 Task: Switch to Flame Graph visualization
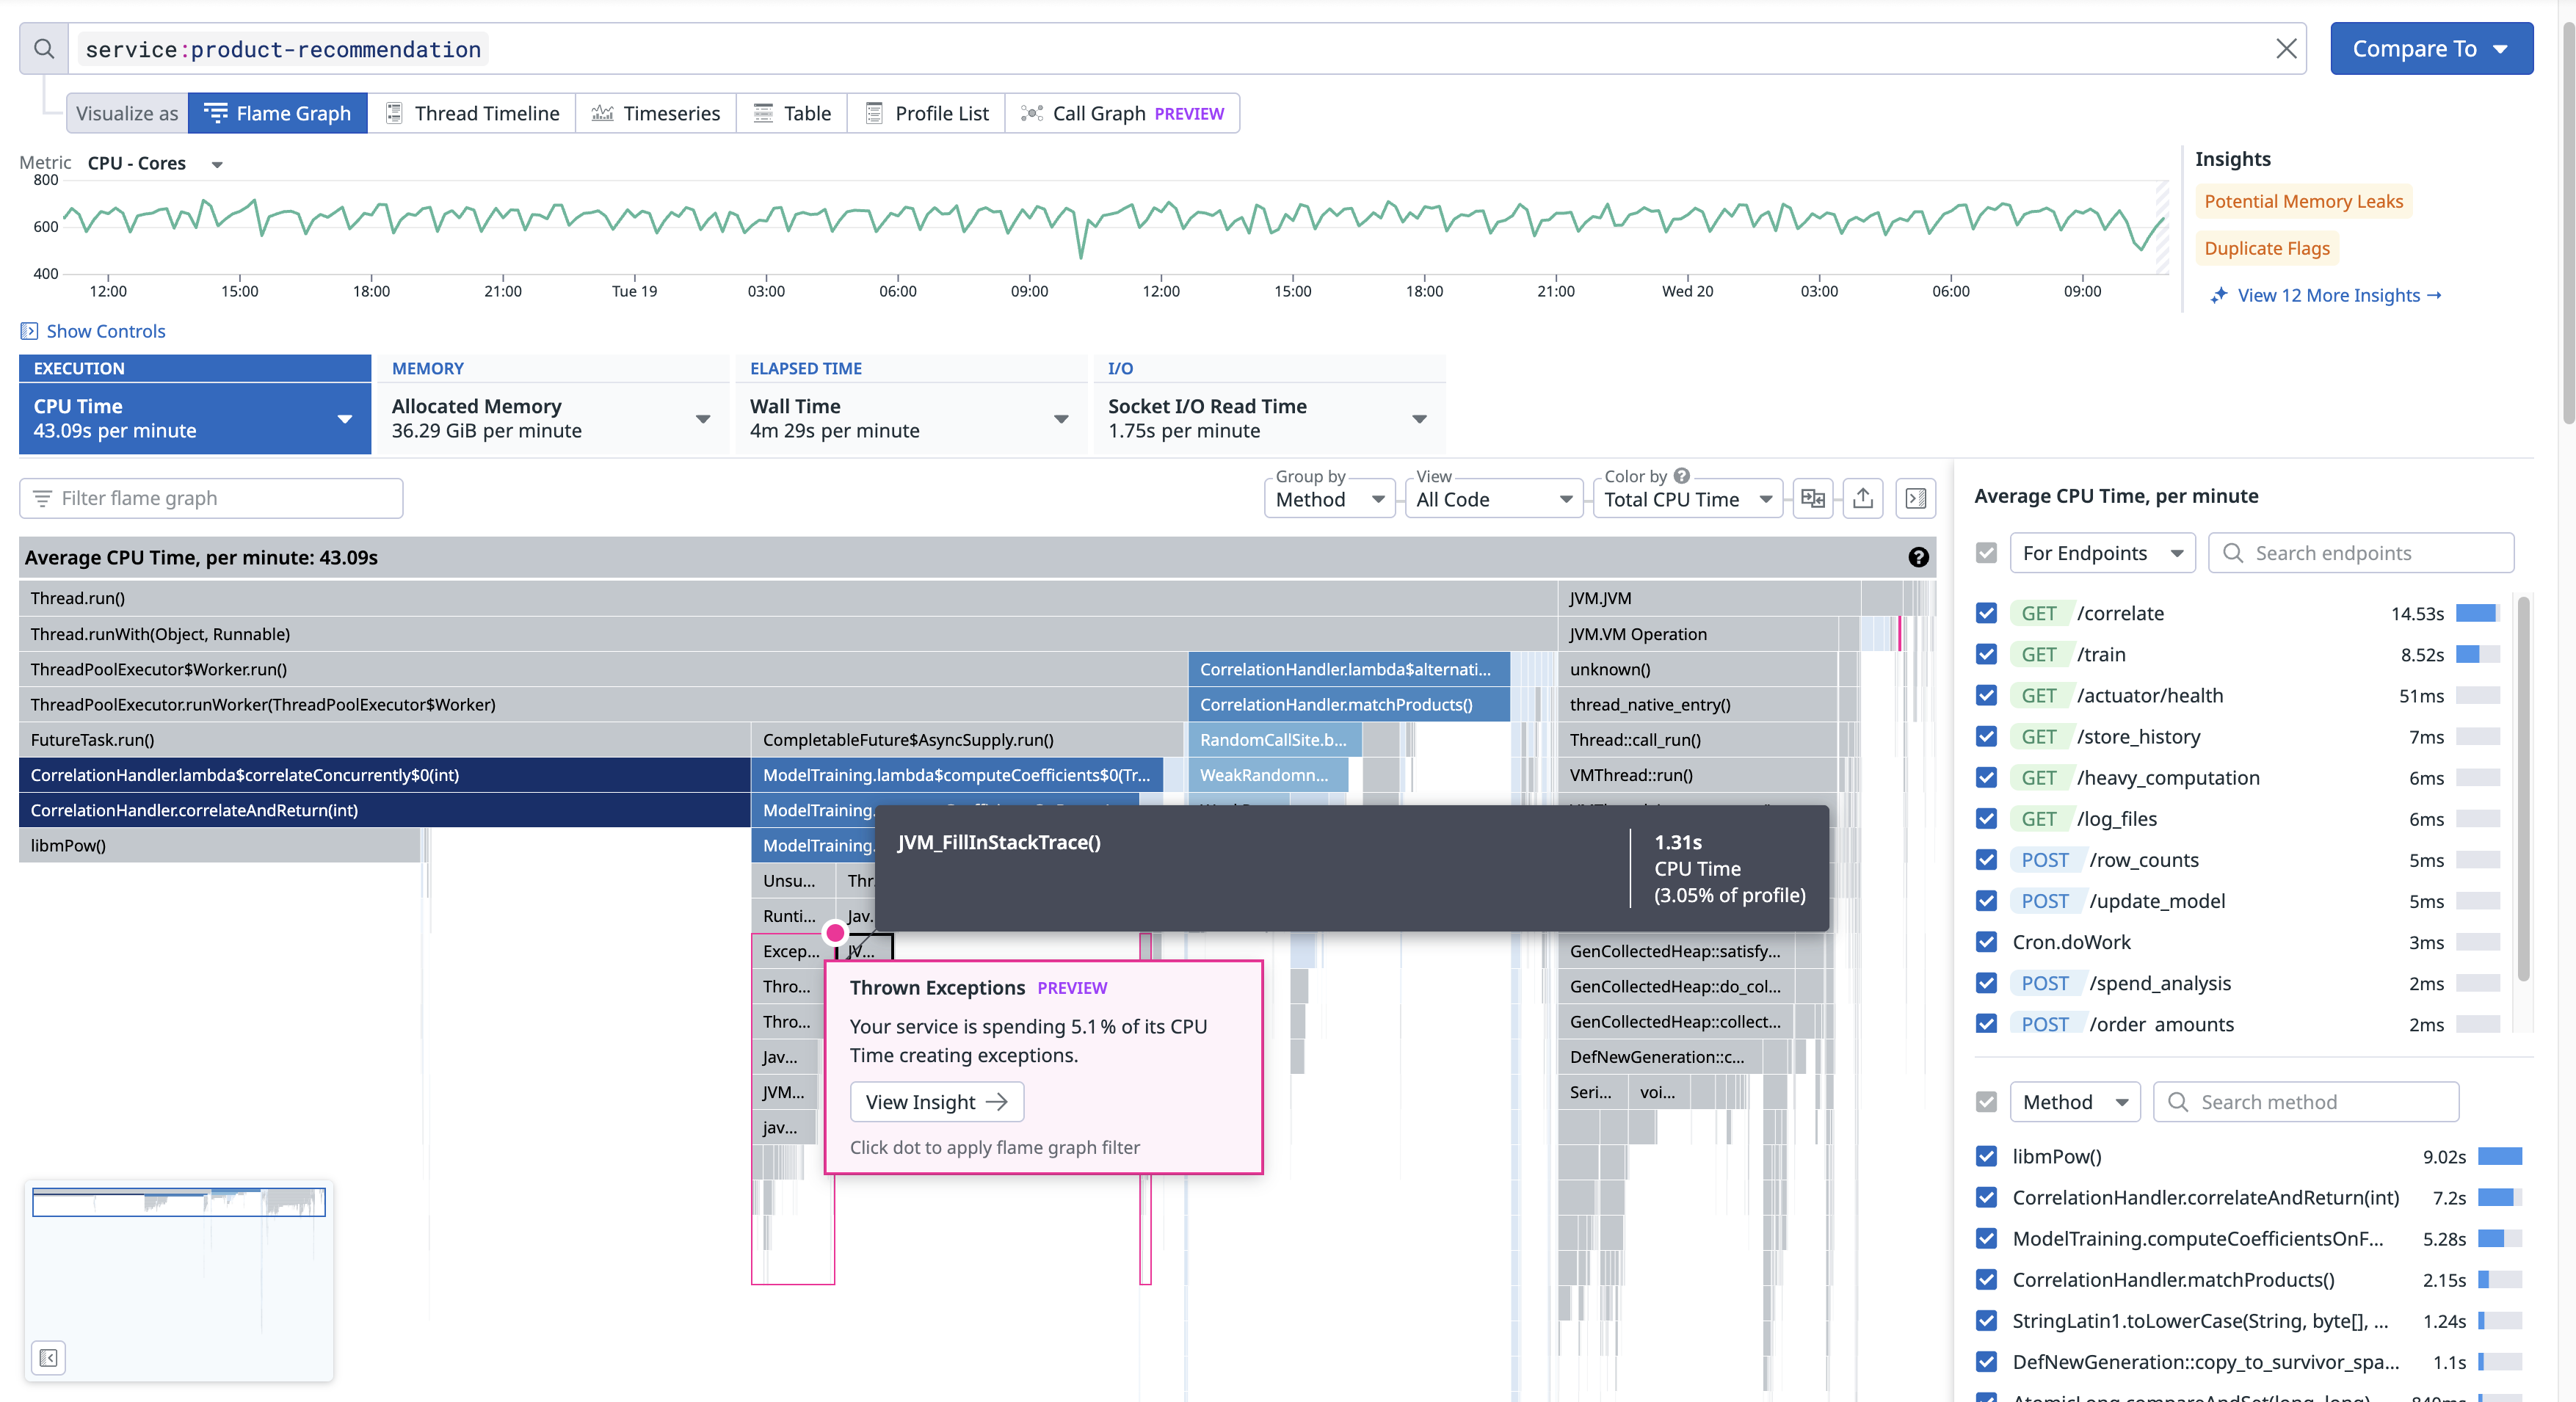tap(278, 113)
